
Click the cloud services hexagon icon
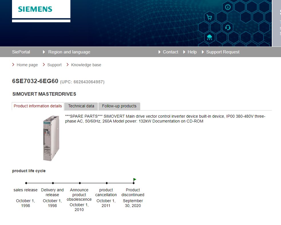click(x=209, y=37)
